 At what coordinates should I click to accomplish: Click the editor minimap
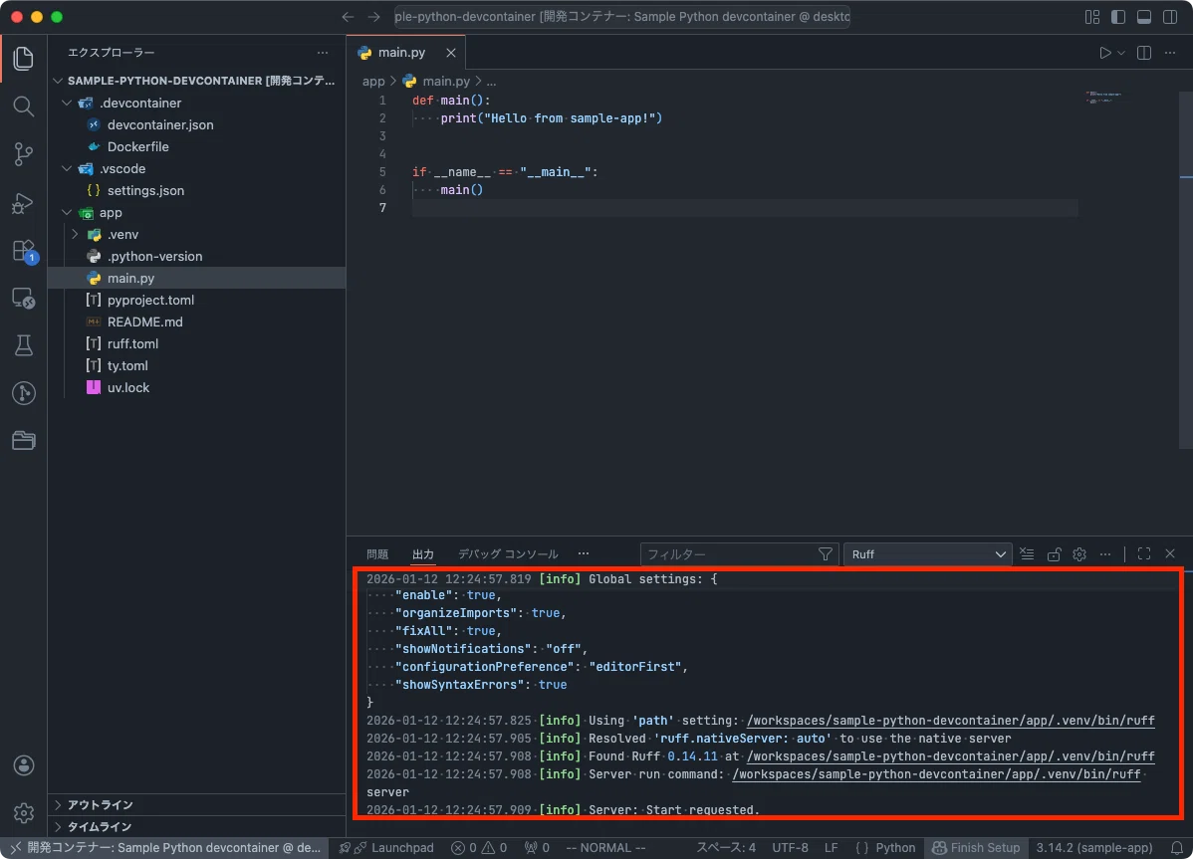1104,99
